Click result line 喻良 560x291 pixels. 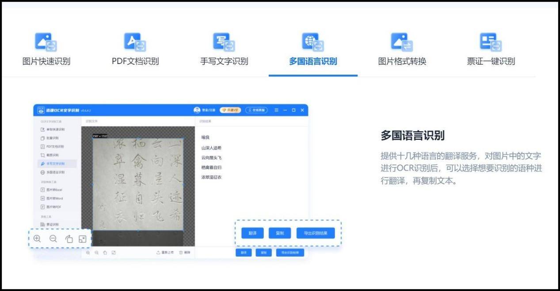(205, 138)
